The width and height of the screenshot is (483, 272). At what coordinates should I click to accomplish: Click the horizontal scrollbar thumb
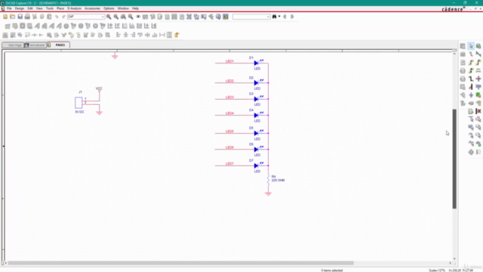coord(181,263)
